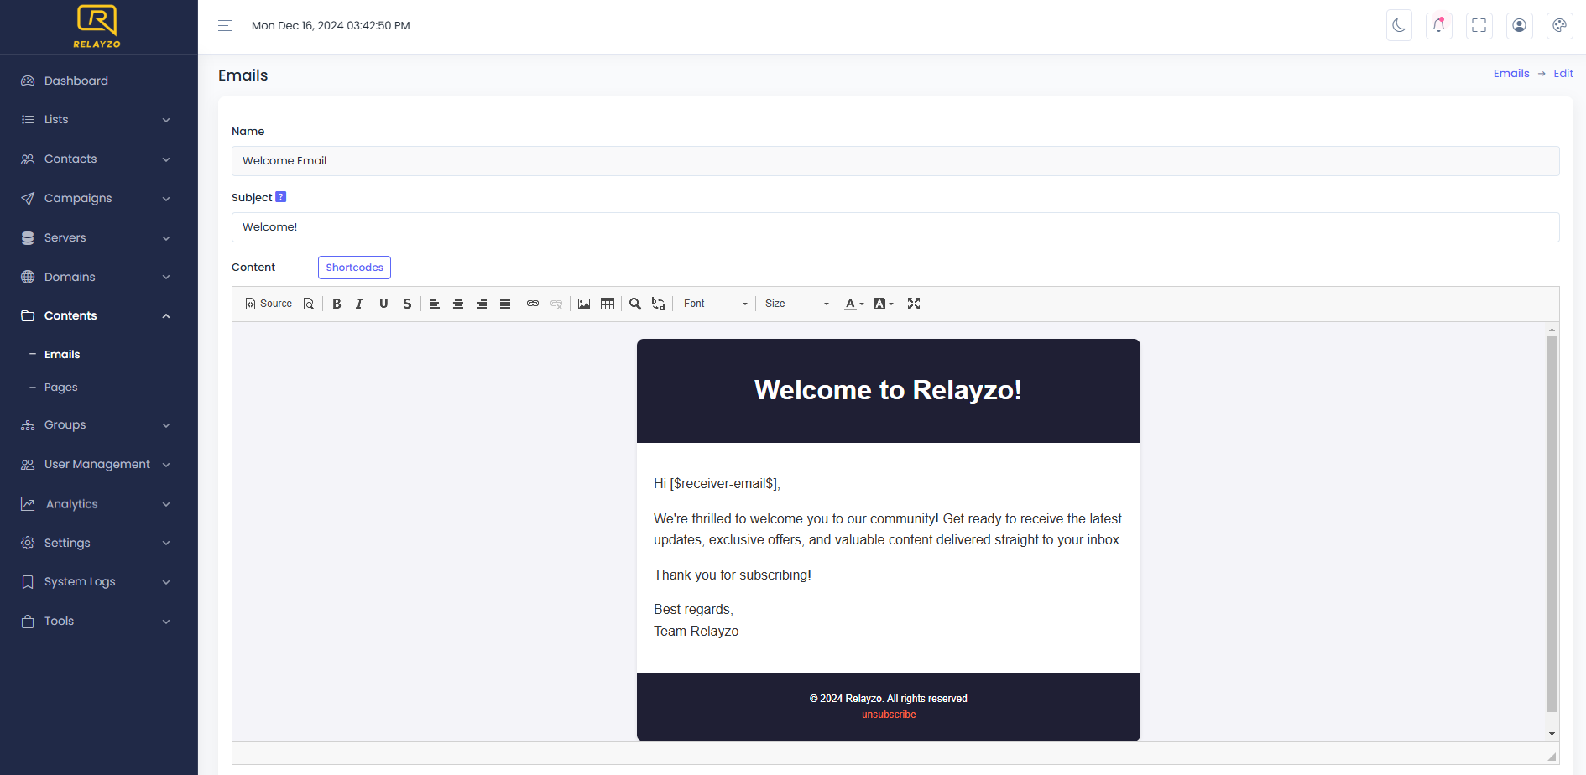Open the user profile menu
The height and width of the screenshot is (775, 1586).
[1519, 25]
